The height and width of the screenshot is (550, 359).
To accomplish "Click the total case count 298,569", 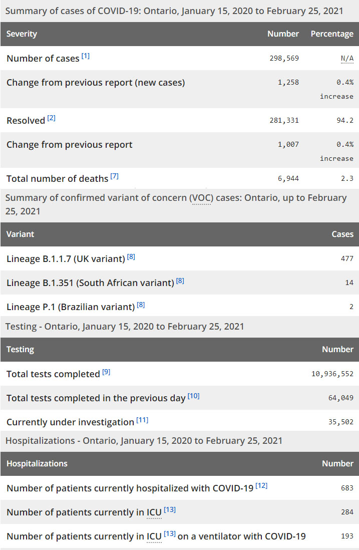I will tap(283, 59).
